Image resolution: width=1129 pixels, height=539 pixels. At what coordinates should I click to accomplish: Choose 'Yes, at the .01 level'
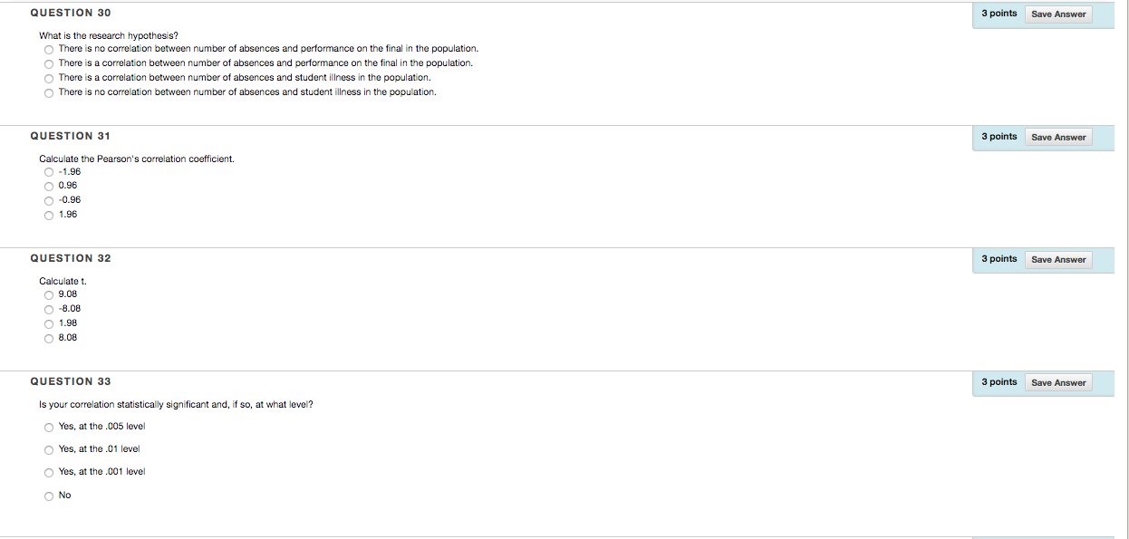tap(49, 449)
